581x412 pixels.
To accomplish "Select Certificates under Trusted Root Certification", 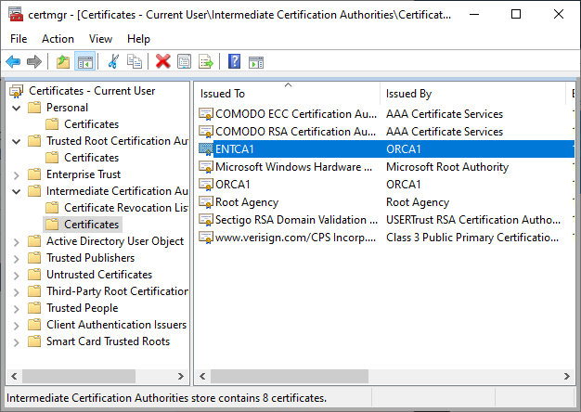I will pyautogui.click(x=92, y=158).
